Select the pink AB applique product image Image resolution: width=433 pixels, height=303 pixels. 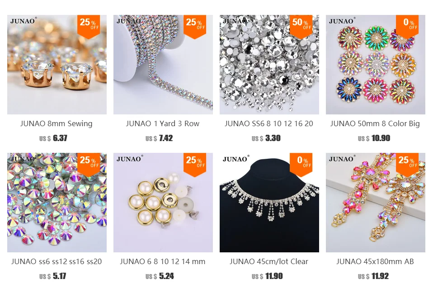(376, 203)
